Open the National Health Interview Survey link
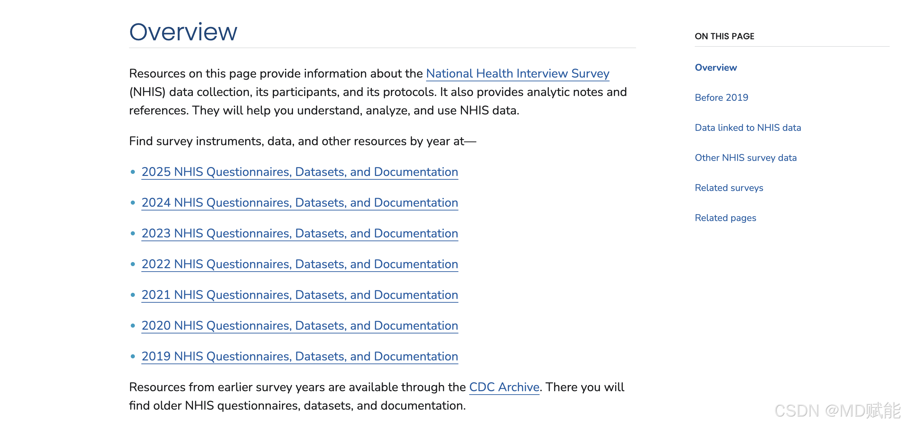This screenshot has width=902, height=425. click(x=517, y=73)
